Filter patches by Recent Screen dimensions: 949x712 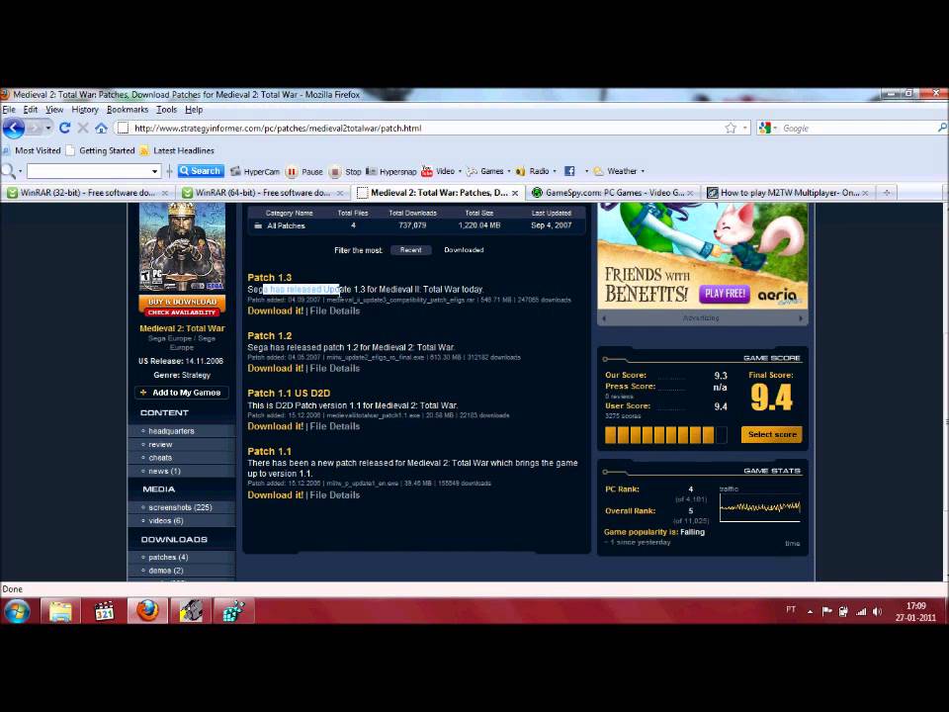[411, 250]
